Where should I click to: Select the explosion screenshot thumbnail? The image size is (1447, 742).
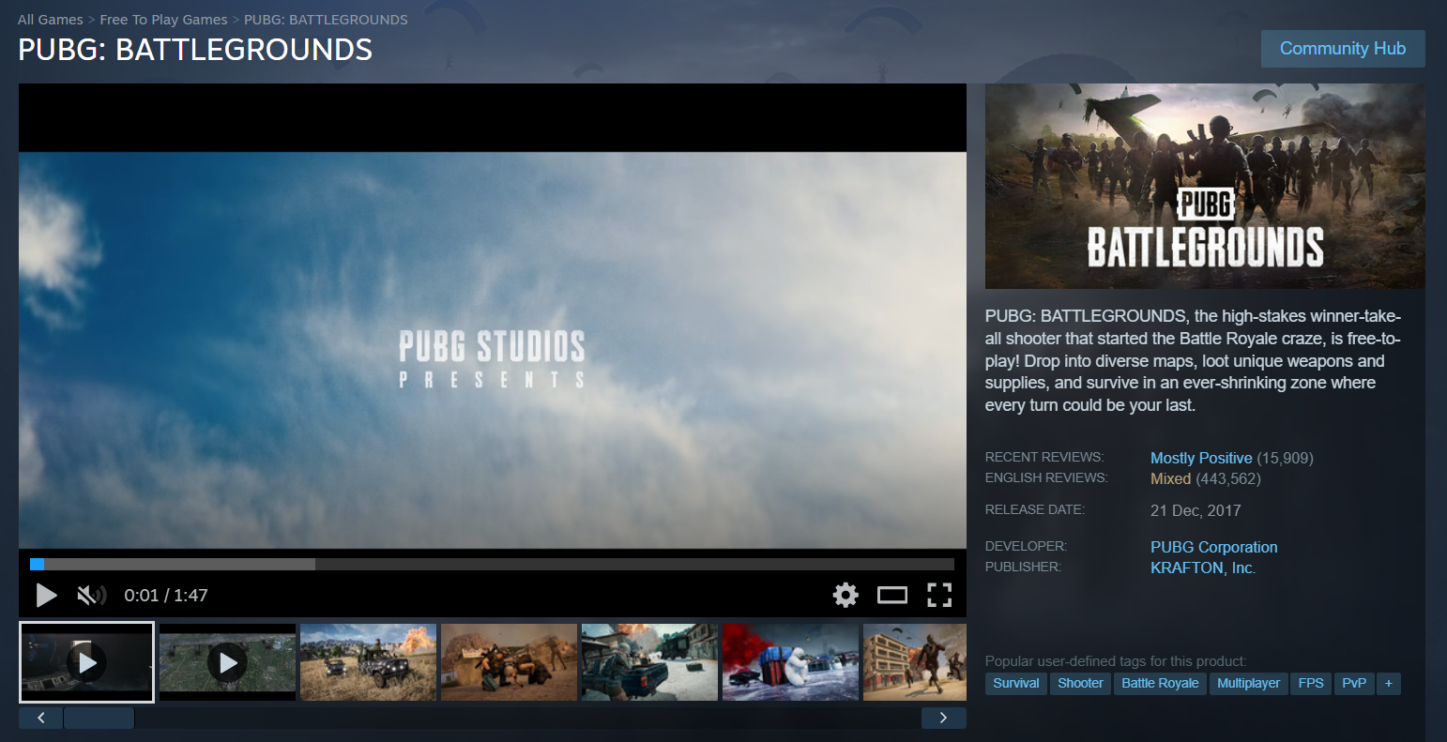click(368, 661)
